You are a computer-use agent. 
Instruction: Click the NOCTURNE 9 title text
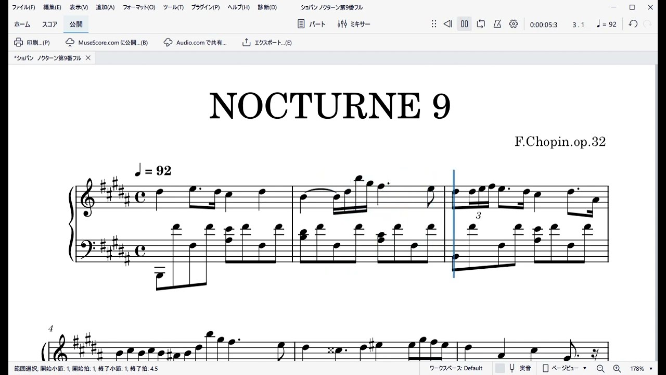point(329,106)
